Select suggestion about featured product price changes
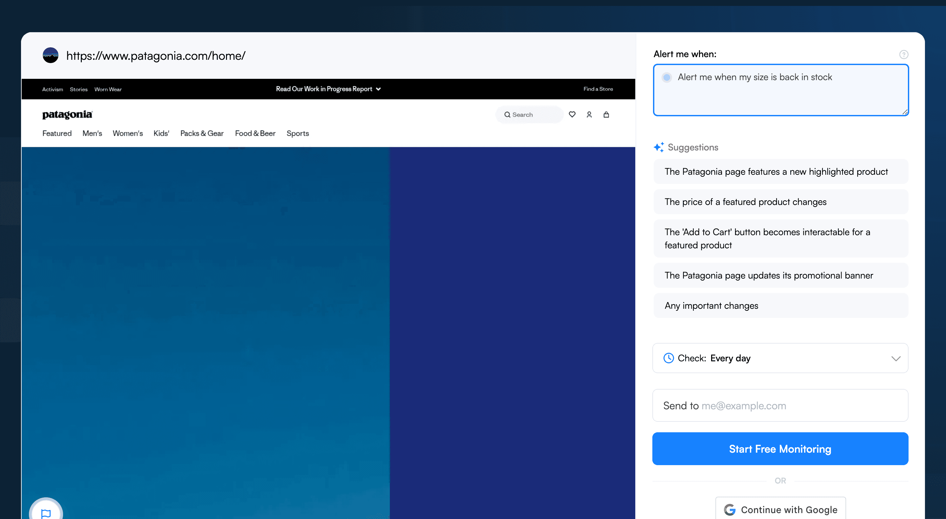Image resolution: width=946 pixels, height=519 pixels. point(780,202)
